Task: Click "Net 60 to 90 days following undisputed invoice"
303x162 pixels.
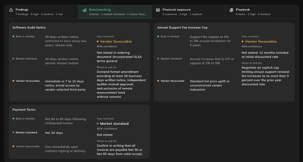Action: pyautogui.click(x=65, y=121)
